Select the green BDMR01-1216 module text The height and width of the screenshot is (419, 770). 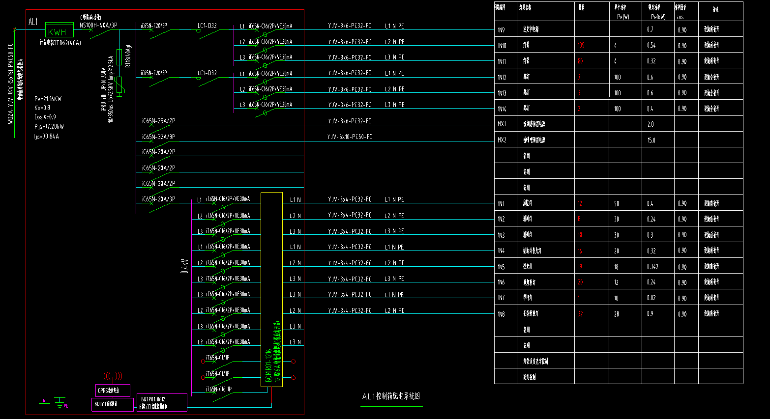point(268,365)
